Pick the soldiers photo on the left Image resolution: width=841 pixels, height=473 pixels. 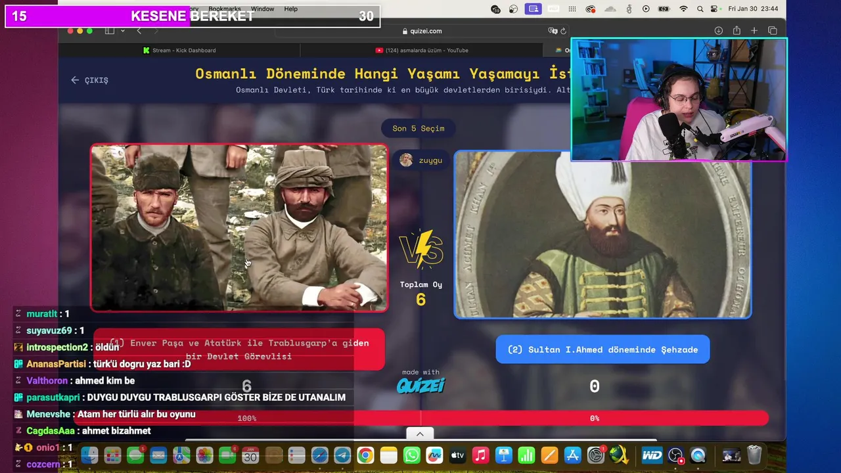239,227
